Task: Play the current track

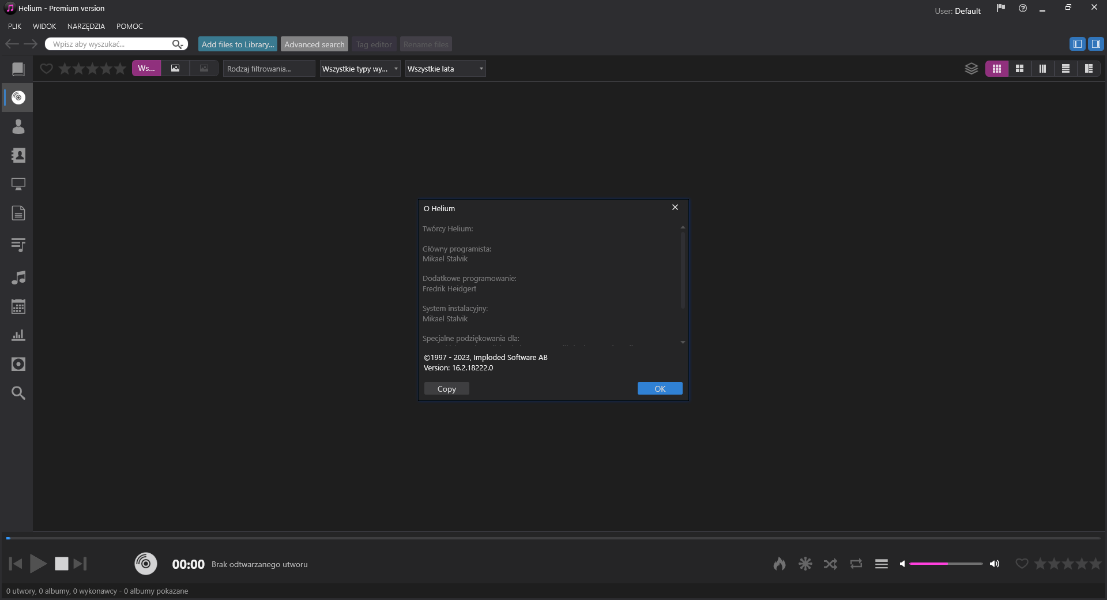Action: (x=39, y=564)
